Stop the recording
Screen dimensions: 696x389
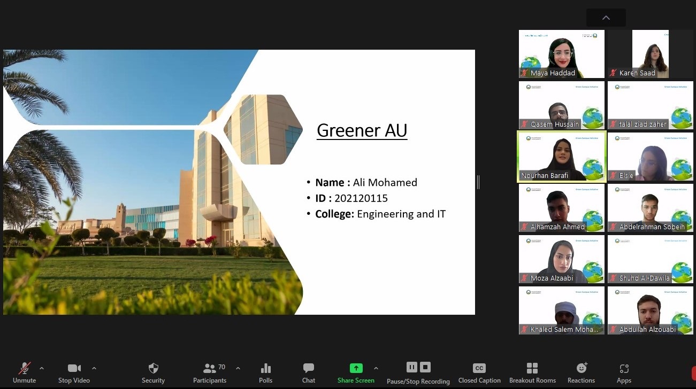click(x=425, y=367)
